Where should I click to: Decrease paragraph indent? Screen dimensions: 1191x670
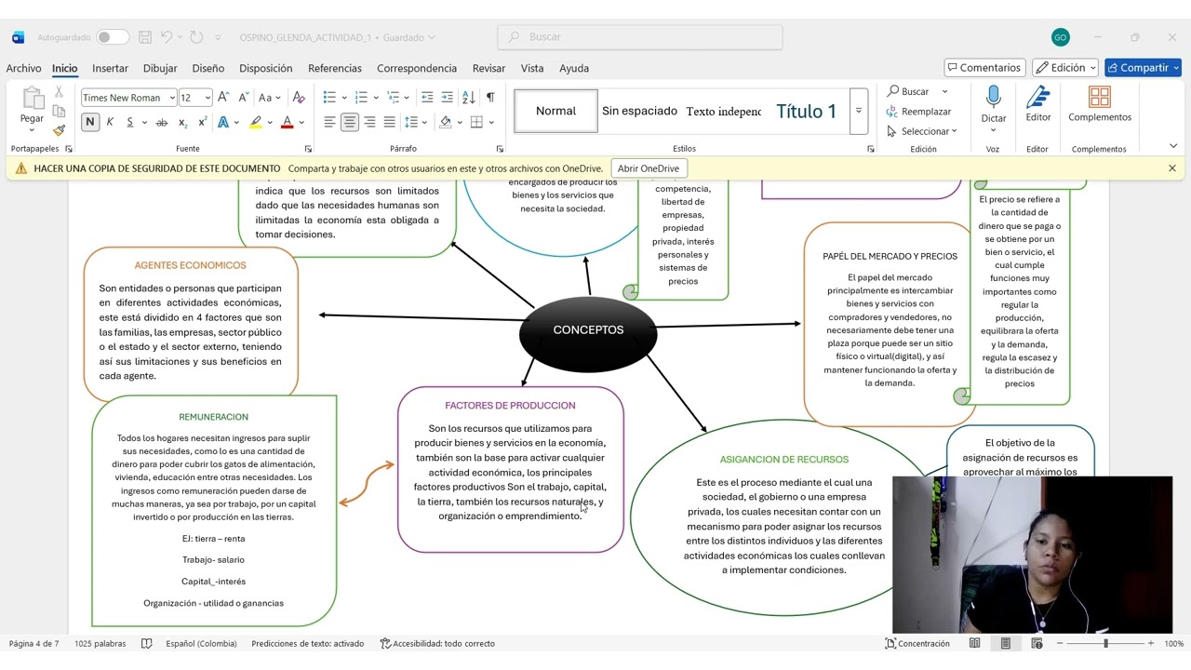tap(427, 97)
